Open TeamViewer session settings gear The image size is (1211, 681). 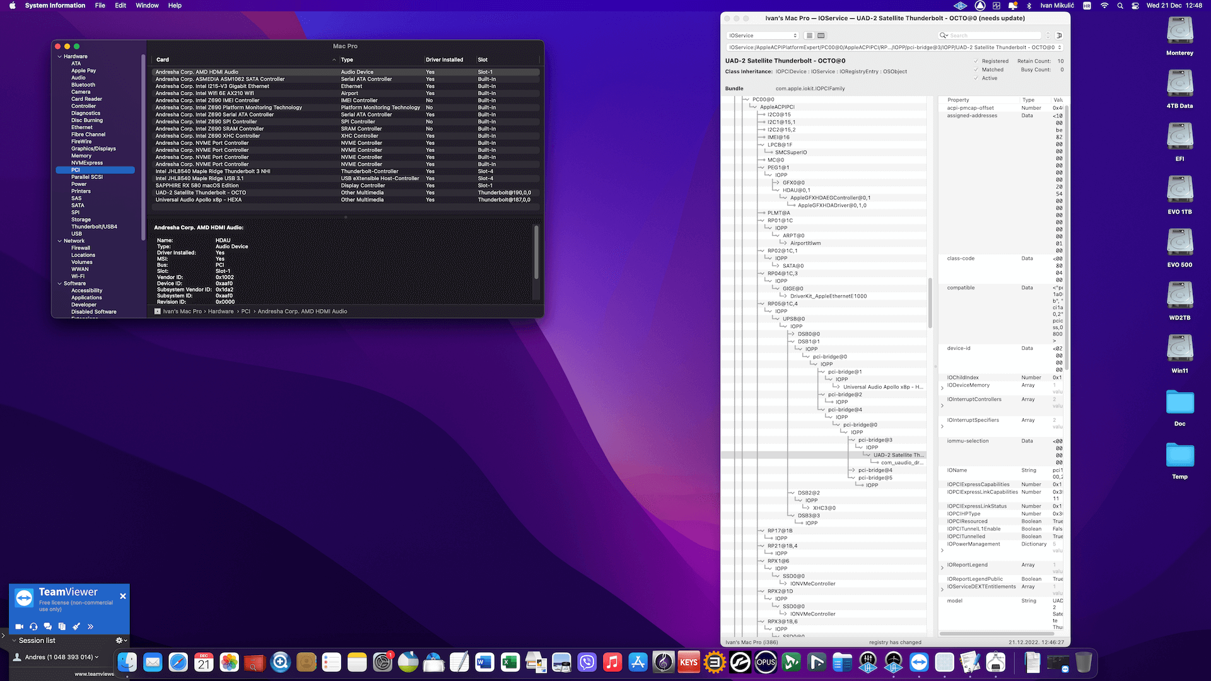pos(120,640)
